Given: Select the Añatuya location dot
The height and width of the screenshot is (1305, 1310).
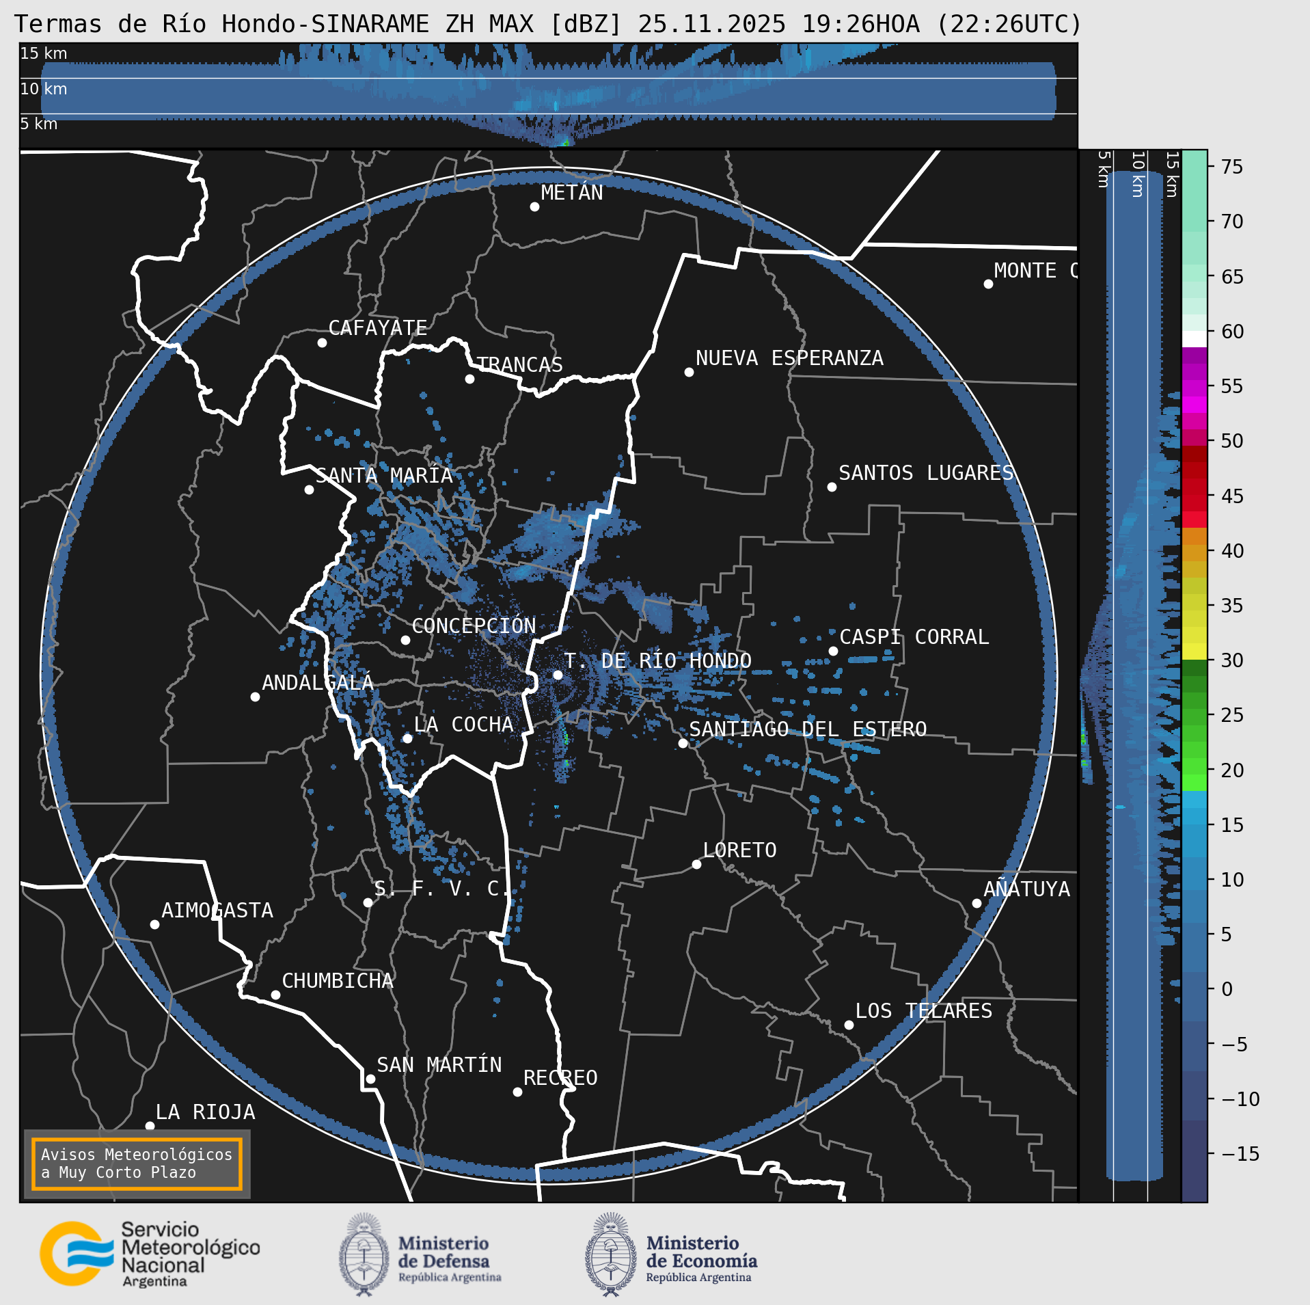Looking at the screenshot, I should pos(977,903).
